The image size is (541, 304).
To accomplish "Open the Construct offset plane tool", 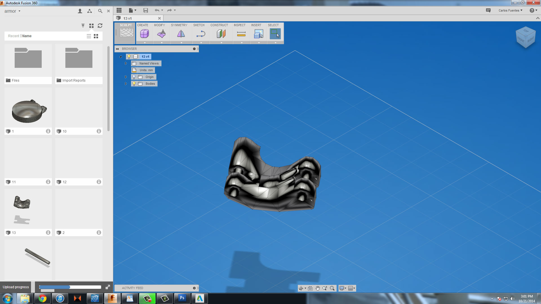I will point(221,34).
